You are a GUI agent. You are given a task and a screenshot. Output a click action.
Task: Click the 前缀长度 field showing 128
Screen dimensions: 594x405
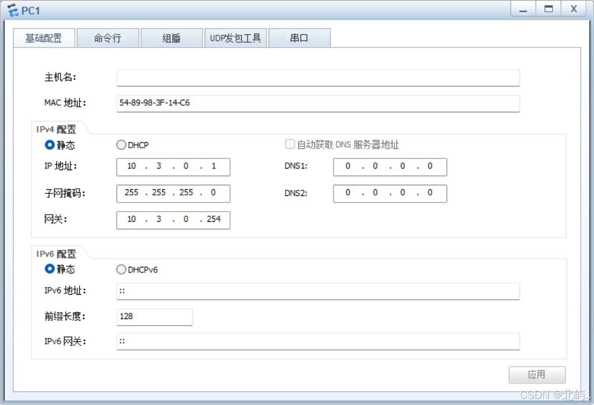coord(155,317)
